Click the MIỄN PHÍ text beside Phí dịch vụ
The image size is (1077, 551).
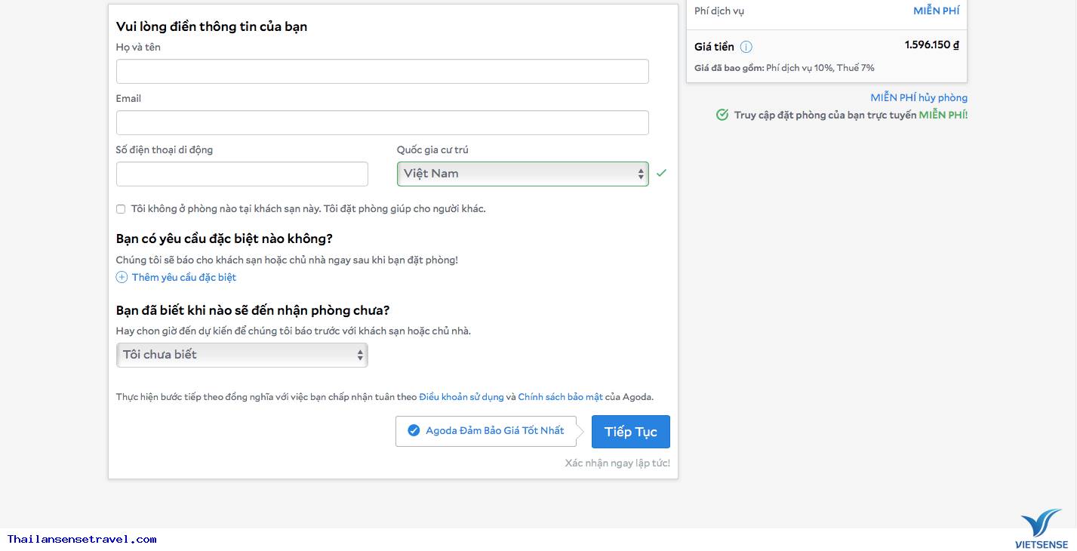coord(936,11)
